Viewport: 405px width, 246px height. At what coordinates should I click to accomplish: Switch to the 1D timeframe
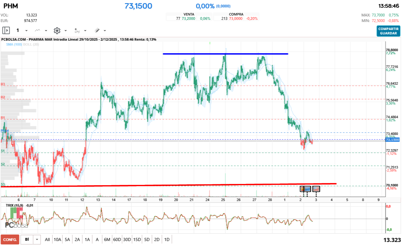pyautogui.click(x=167, y=239)
